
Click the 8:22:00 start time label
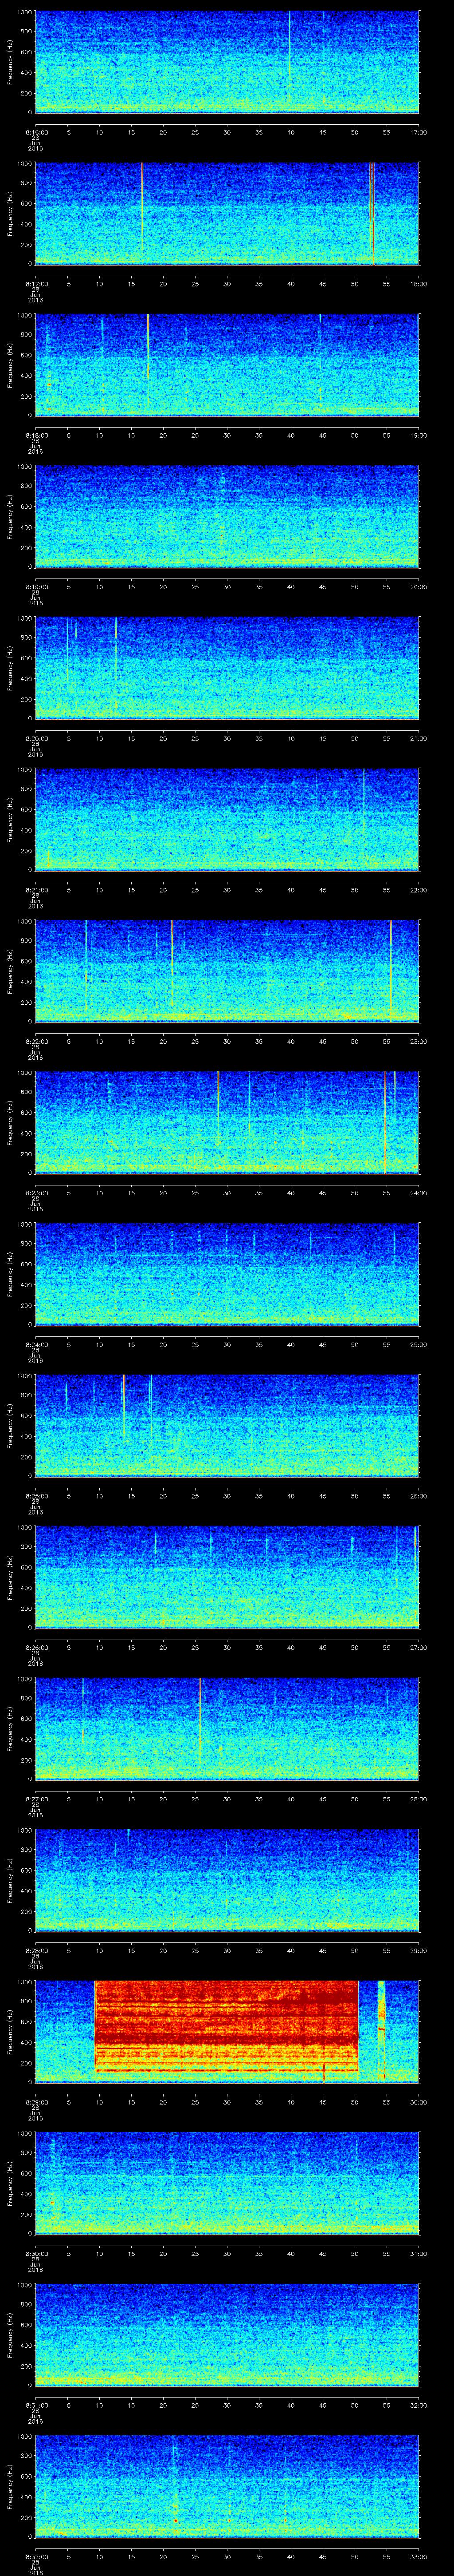pos(36,1041)
